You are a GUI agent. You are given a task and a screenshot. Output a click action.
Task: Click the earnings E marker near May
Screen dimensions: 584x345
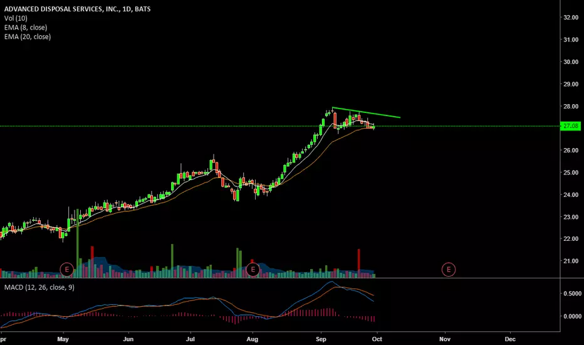tap(66, 269)
